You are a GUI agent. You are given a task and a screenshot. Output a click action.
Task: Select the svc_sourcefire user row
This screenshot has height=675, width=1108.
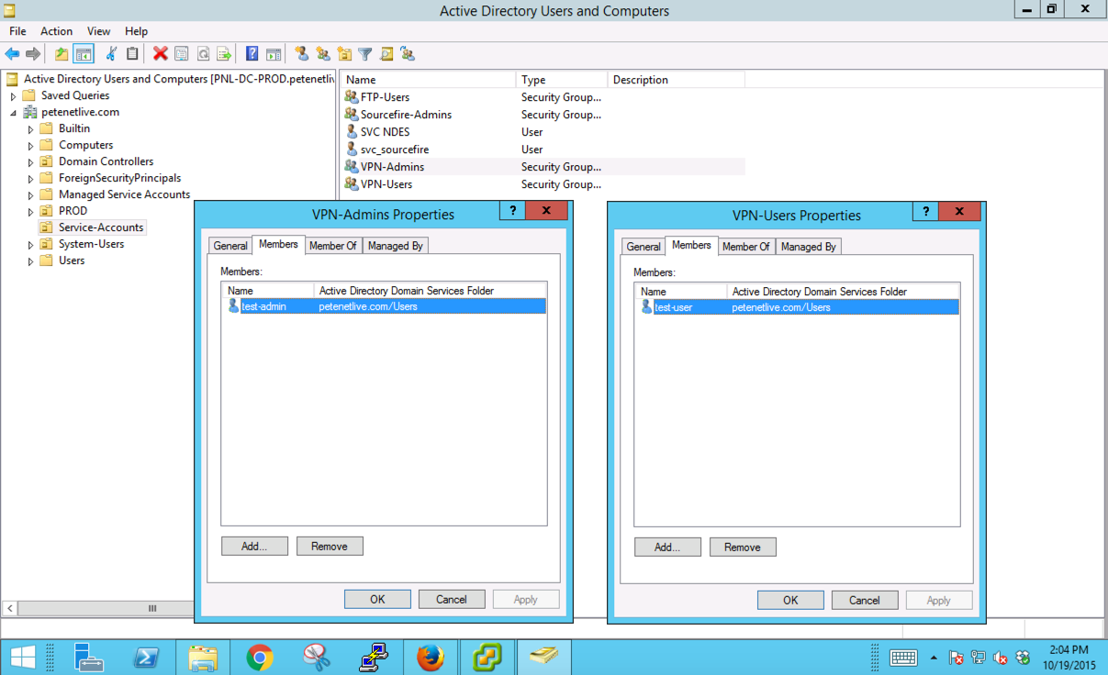(543, 149)
